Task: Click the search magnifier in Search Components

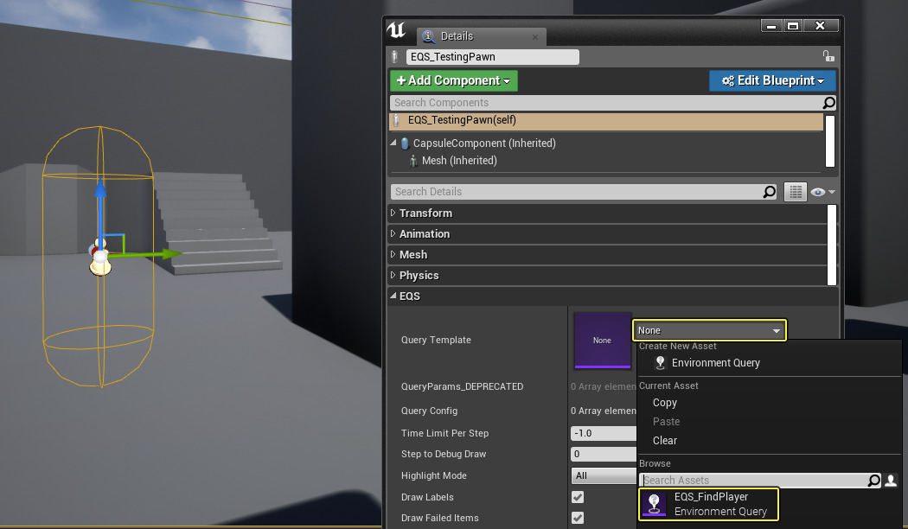Action: tap(828, 102)
